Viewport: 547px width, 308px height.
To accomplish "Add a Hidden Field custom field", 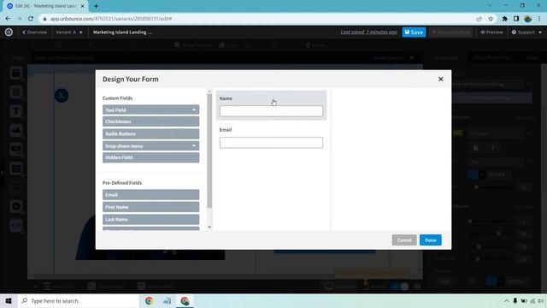I will [x=150, y=157].
